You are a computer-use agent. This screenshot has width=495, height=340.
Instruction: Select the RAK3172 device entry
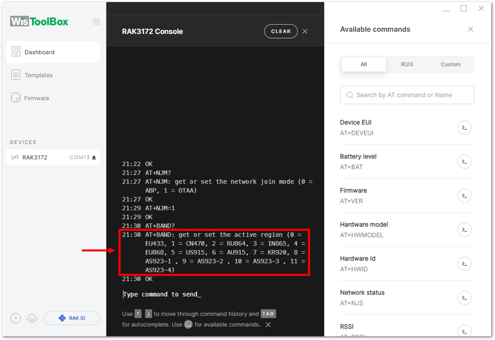(53, 157)
